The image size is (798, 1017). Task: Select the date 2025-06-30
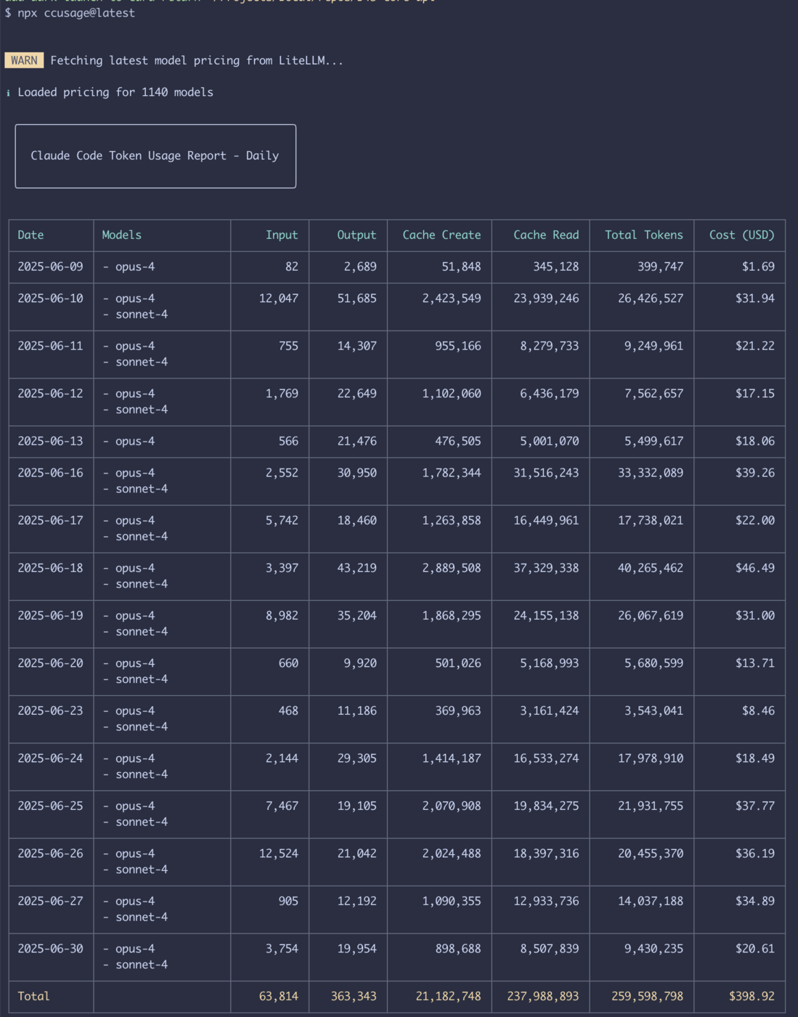point(50,948)
